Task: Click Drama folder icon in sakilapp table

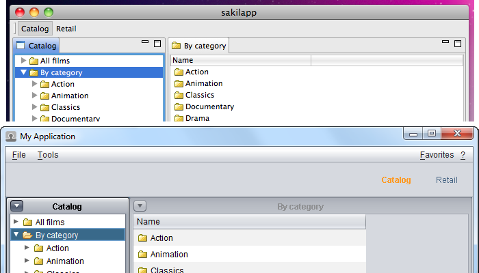Action: pyautogui.click(x=179, y=118)
